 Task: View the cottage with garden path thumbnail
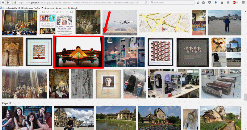(221, 118)
